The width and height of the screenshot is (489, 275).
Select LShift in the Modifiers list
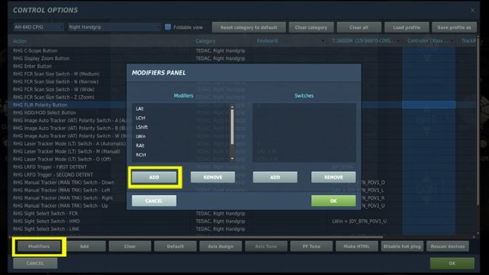coord(142,127)
